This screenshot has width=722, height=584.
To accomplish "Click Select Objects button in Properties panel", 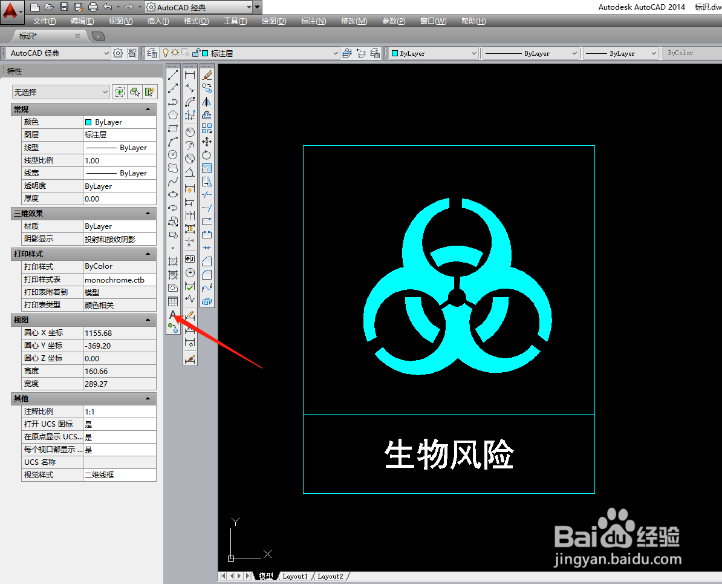I will point(134,92).
